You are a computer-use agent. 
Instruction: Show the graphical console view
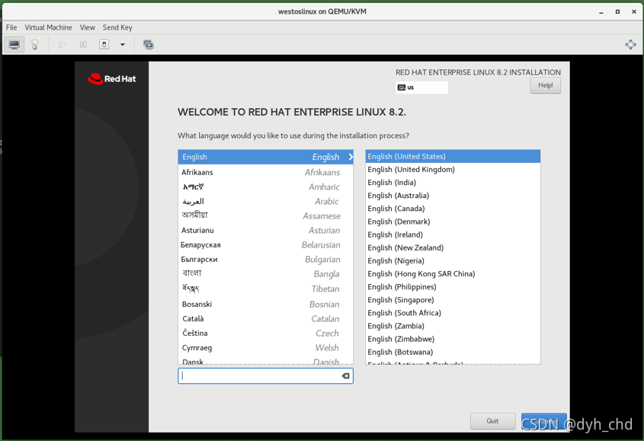(x=14, y=44)
